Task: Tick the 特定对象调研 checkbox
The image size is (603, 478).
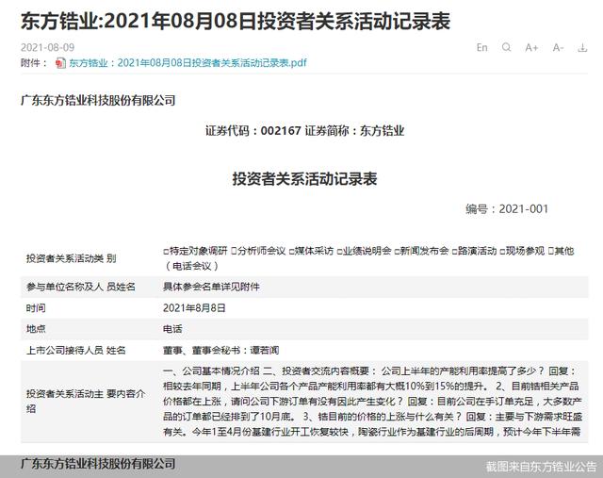Action: click(166, 252)
